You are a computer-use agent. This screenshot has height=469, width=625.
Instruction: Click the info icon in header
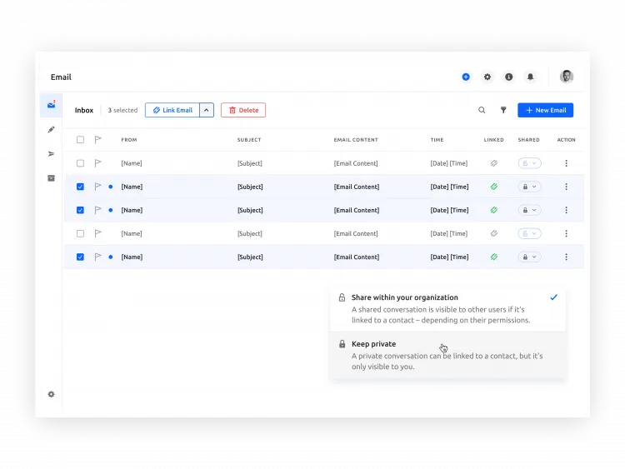coord(508,77)
